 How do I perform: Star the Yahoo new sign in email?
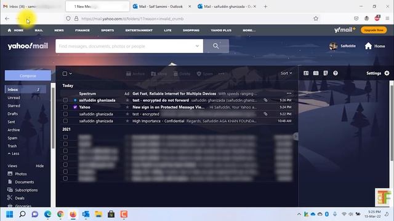[x=127, y=107]
